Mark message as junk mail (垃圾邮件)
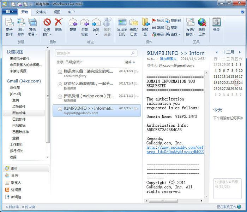 point(47,27)
